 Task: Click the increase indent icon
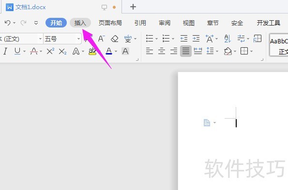196,39
